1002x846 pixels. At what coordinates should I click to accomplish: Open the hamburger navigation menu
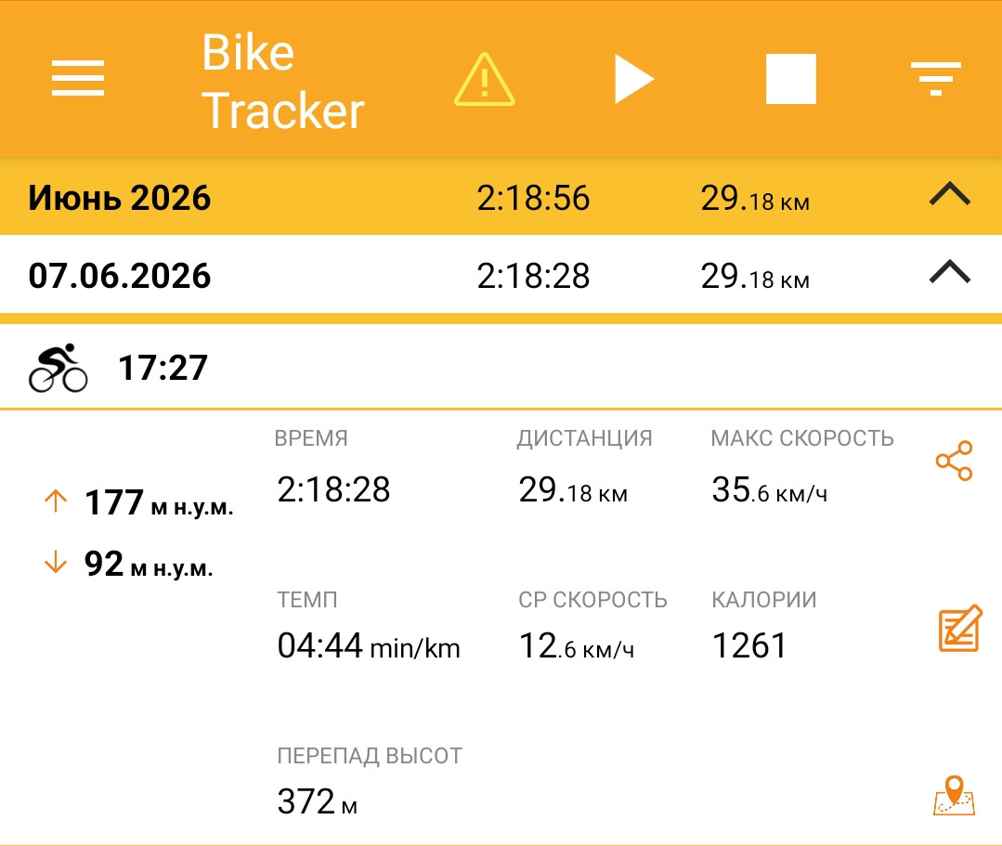[x=78, y=78]
